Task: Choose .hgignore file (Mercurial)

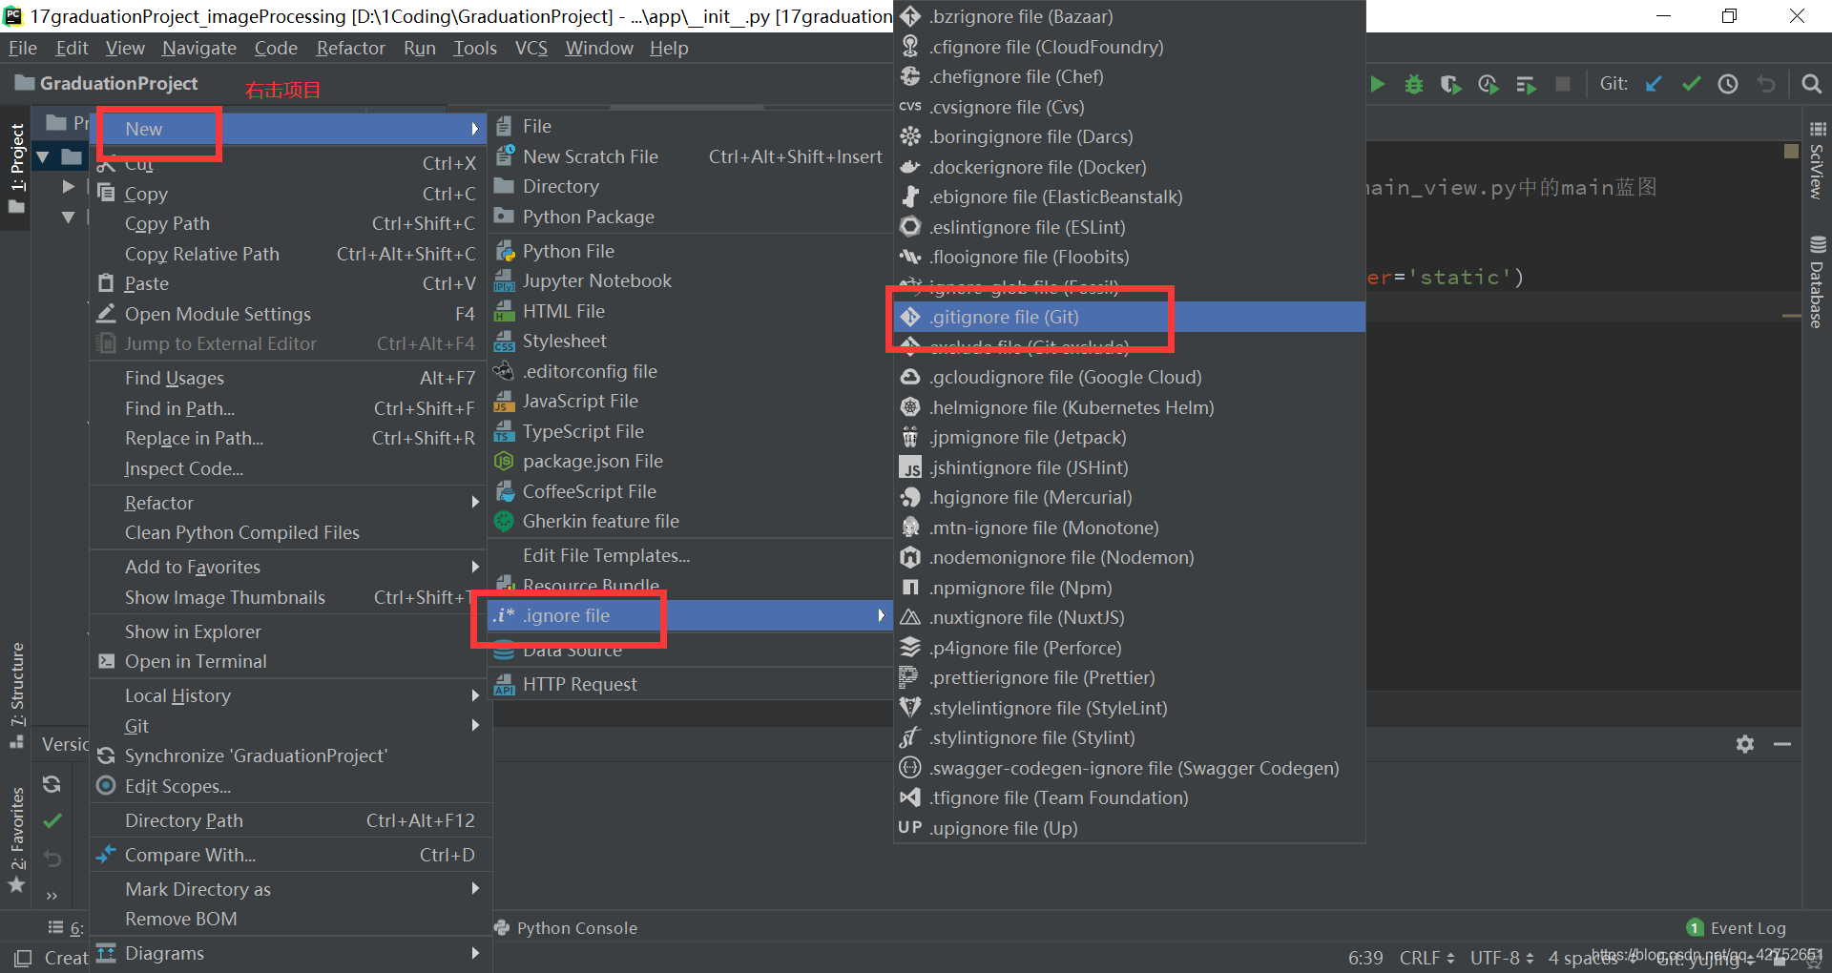Action: click(x=1130, y=497)
